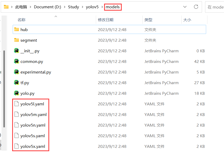
Task: Expand the chevron after 此电脑
Action: [31, 7]
